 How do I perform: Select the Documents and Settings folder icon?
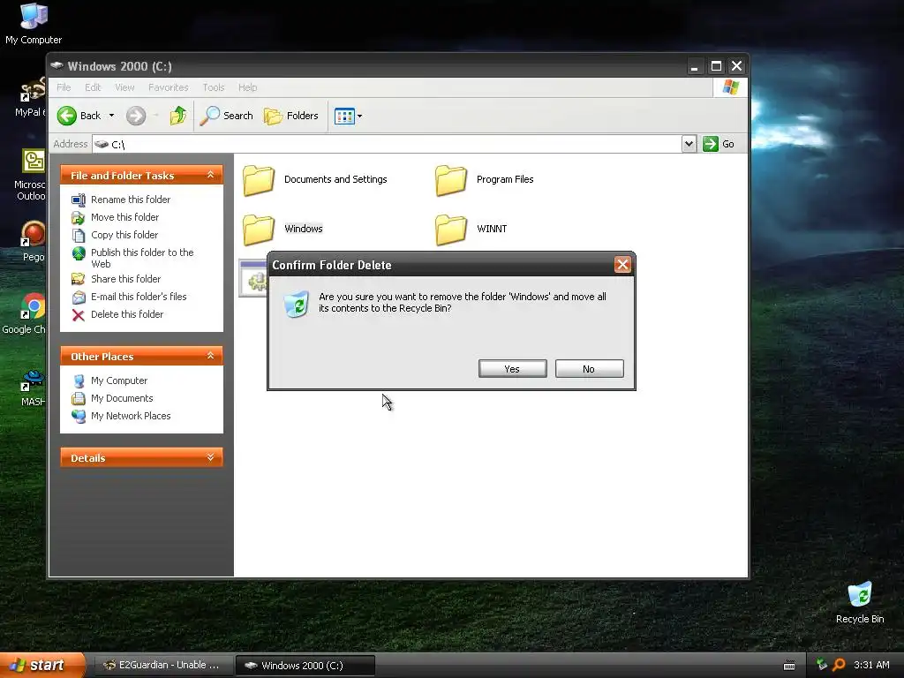click(x=258, y=180)
